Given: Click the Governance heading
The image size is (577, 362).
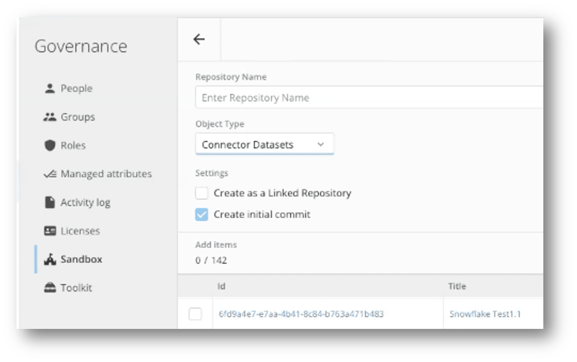Looking at the screenshot, I should pyautogui.click(x=81, y=46).
